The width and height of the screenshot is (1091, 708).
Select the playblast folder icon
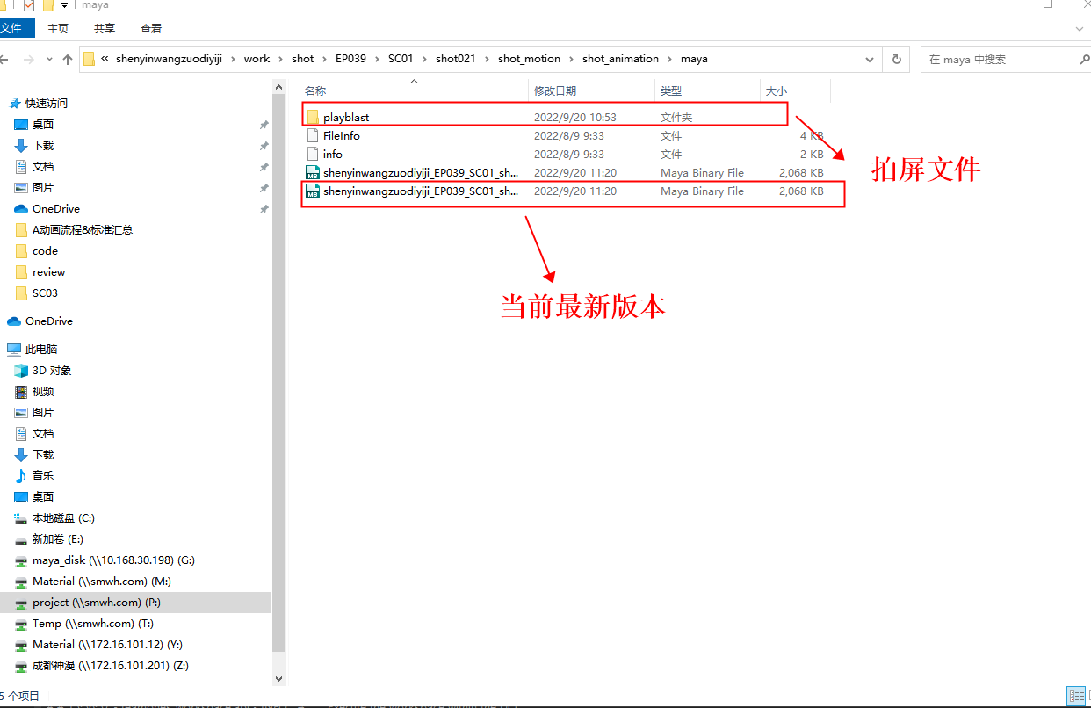click(x=312, y=117)
